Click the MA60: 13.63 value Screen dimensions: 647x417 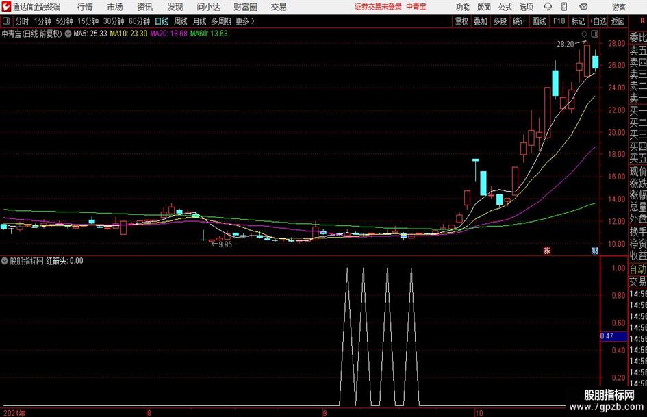click(209, 34)
